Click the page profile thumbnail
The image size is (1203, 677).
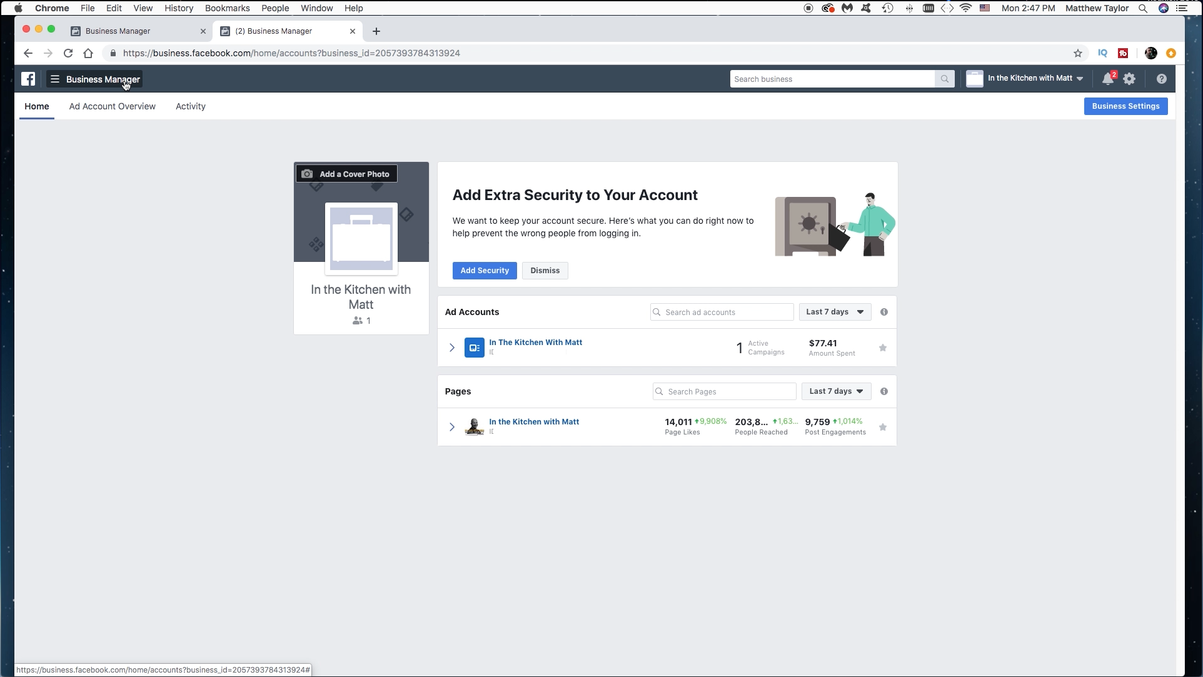point(475,427)
